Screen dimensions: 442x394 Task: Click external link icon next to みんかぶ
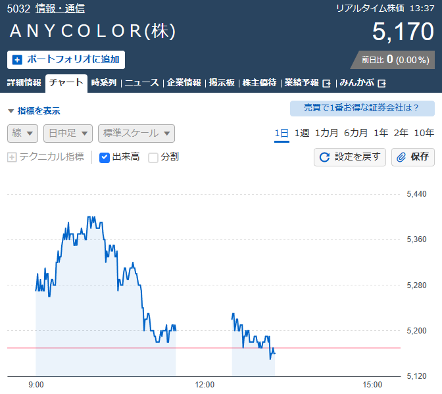pos(381,84)
